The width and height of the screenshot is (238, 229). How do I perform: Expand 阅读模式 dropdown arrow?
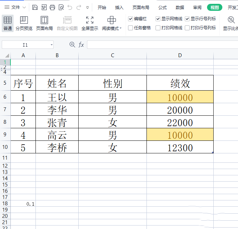click(x=121, y=28)
